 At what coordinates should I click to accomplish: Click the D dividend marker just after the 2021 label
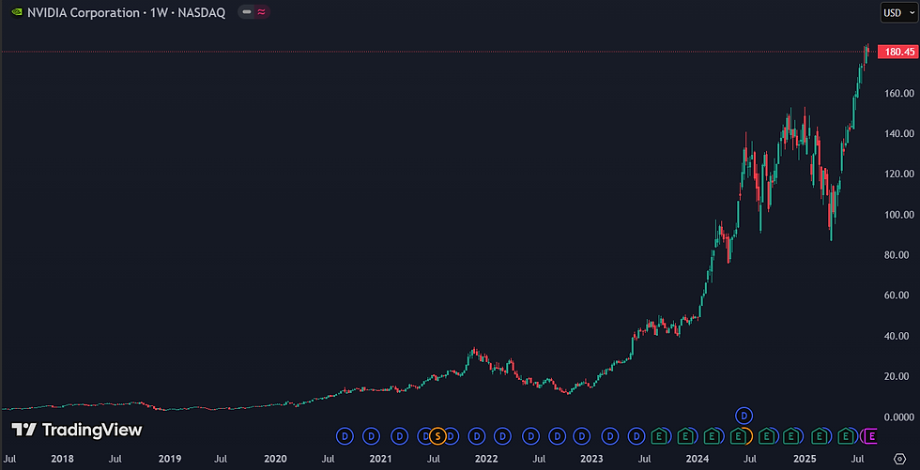(400, 436)
